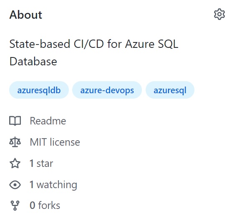Click the bold 1 beside star

[32, 163]
